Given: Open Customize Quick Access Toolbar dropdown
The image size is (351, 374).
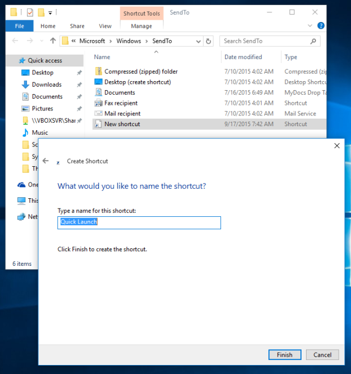Looking at the screenshot, I should (x=50, y=12).
